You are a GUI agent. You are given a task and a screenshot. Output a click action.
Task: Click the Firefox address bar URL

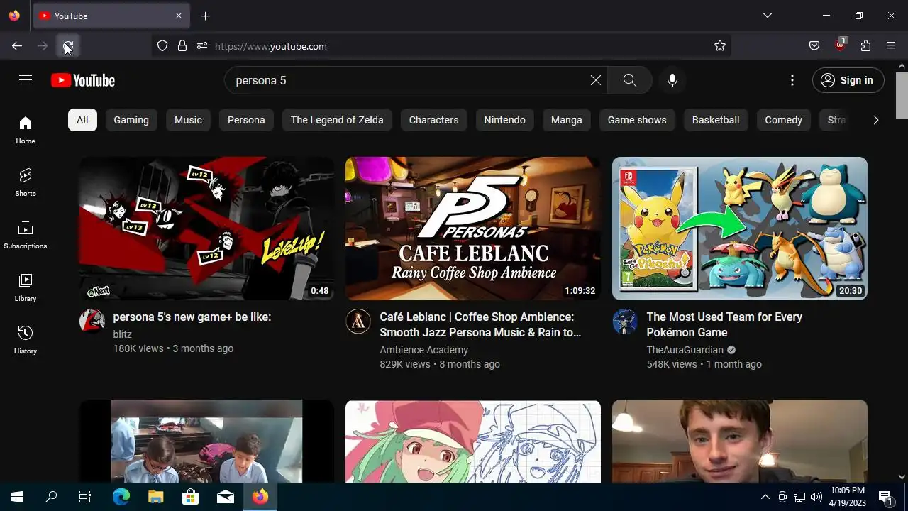click(271, 46)
